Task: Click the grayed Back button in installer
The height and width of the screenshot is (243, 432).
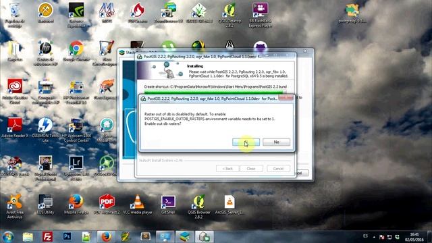Action: (227, 168)
